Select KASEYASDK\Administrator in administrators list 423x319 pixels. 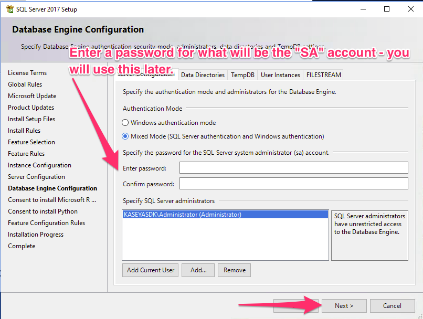(225, 215)
